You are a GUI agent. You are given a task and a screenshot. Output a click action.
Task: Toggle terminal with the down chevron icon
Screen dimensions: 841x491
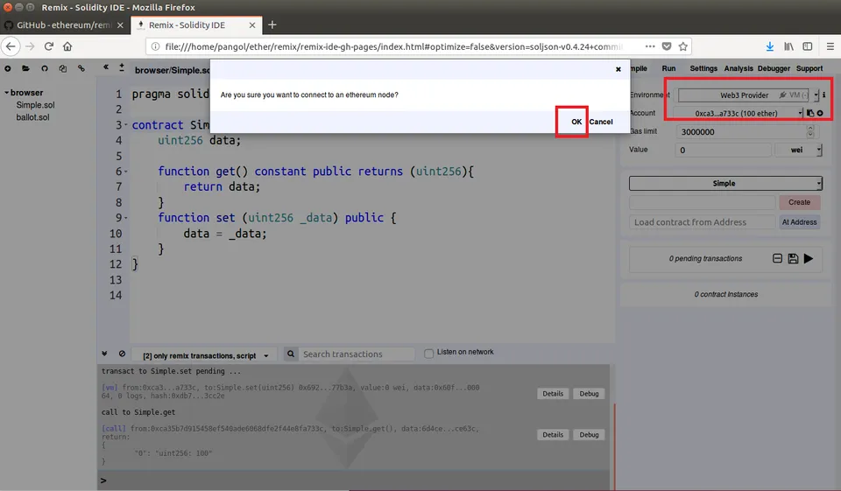104,354
